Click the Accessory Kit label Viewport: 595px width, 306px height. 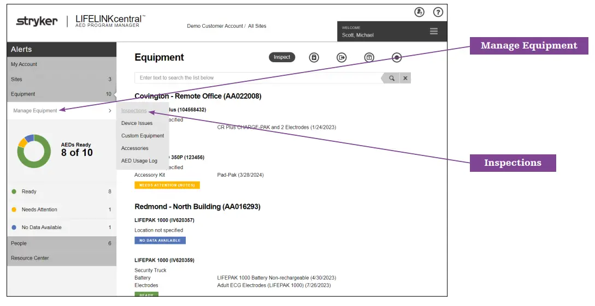click(150, 175)
